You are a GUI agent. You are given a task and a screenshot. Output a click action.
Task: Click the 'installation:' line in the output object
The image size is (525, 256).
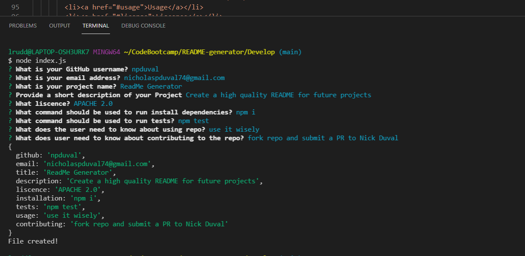[58, 198]
